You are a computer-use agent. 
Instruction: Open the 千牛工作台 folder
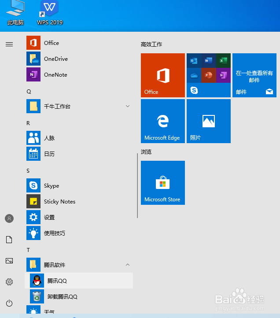coord(79,106)
